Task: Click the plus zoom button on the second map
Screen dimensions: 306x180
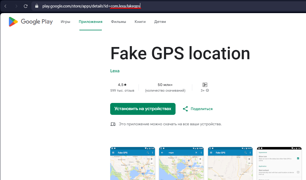Action: [x=200, y=159]
